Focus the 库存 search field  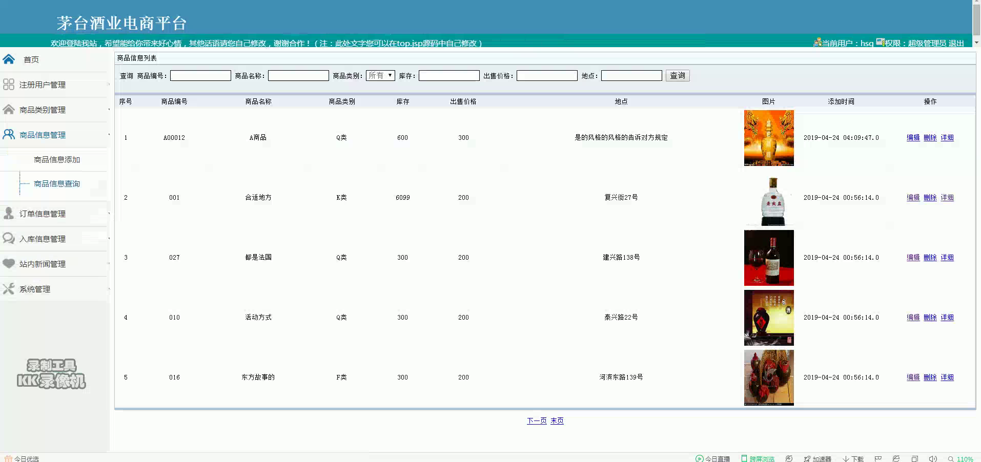[449, 76]
